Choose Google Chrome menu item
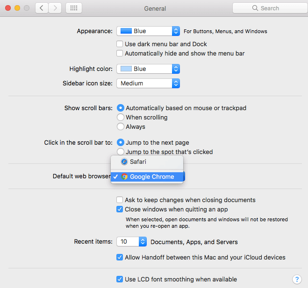Viewport: 308px width, 288px height. tap(147, 176)
